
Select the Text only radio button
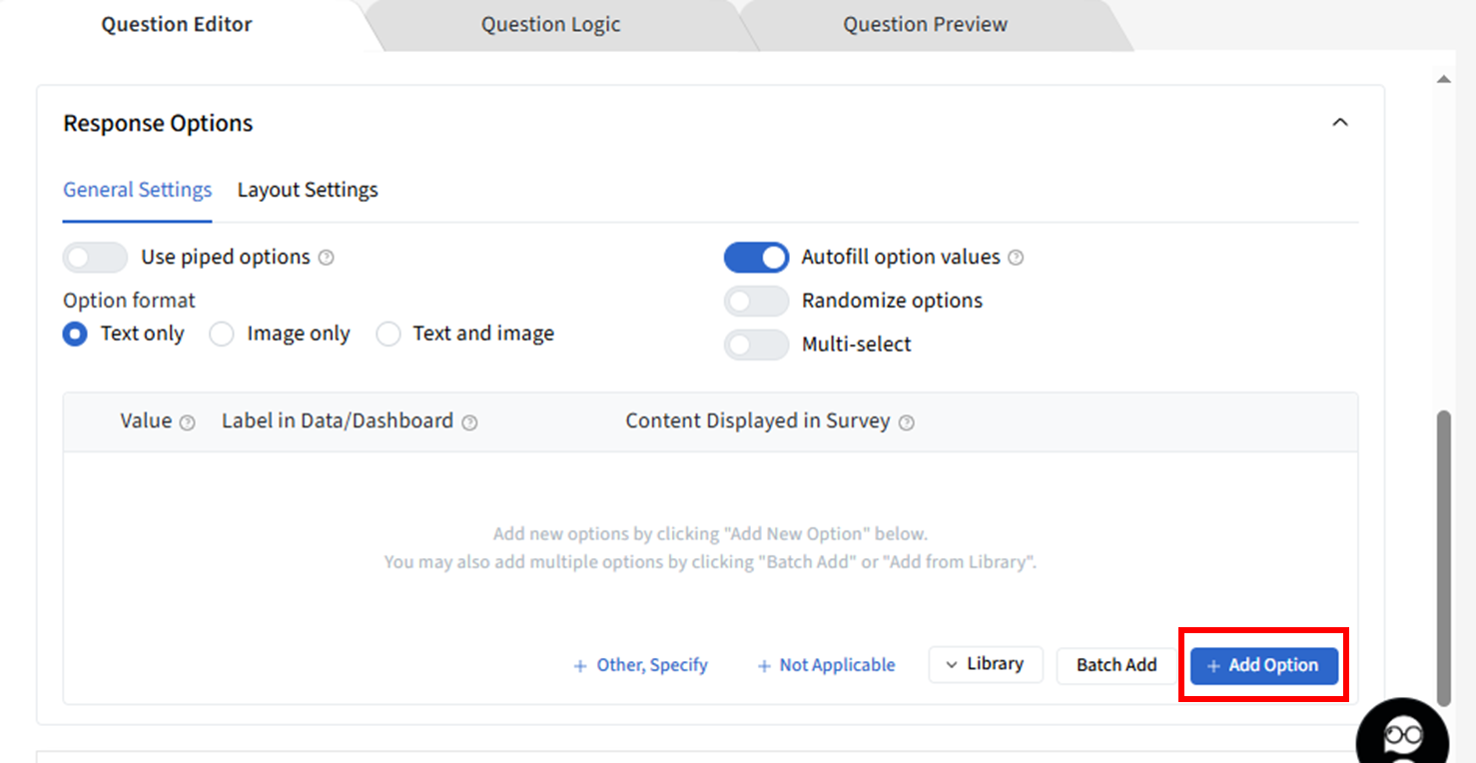(x=75, y=335)
